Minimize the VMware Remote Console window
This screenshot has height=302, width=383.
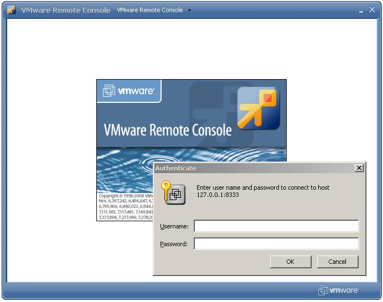(361, 11)
